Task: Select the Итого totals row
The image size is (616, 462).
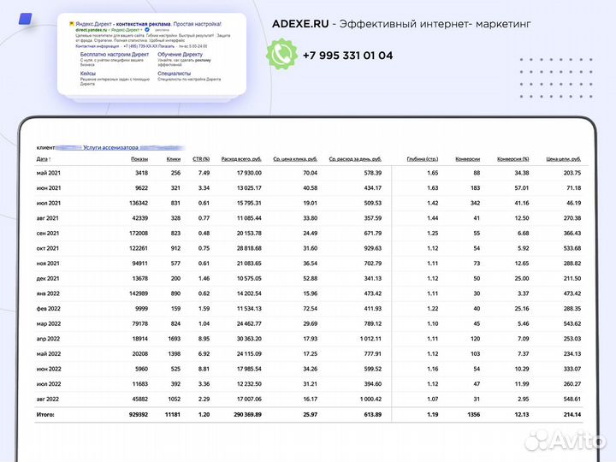Action: [x=308, y=414]
